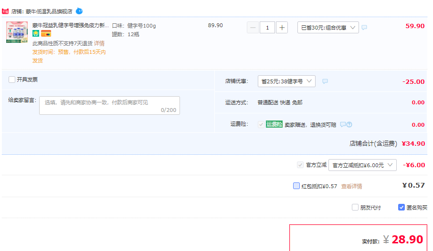
Task: Click the -25.00 store discount amount
Action: (x=413, y=81)
